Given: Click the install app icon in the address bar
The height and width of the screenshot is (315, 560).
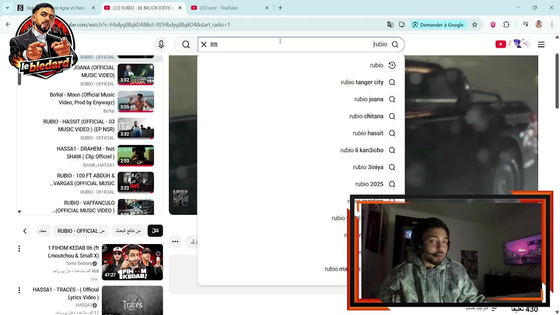Looking at the screenshot, I should (x=402, y=24).
